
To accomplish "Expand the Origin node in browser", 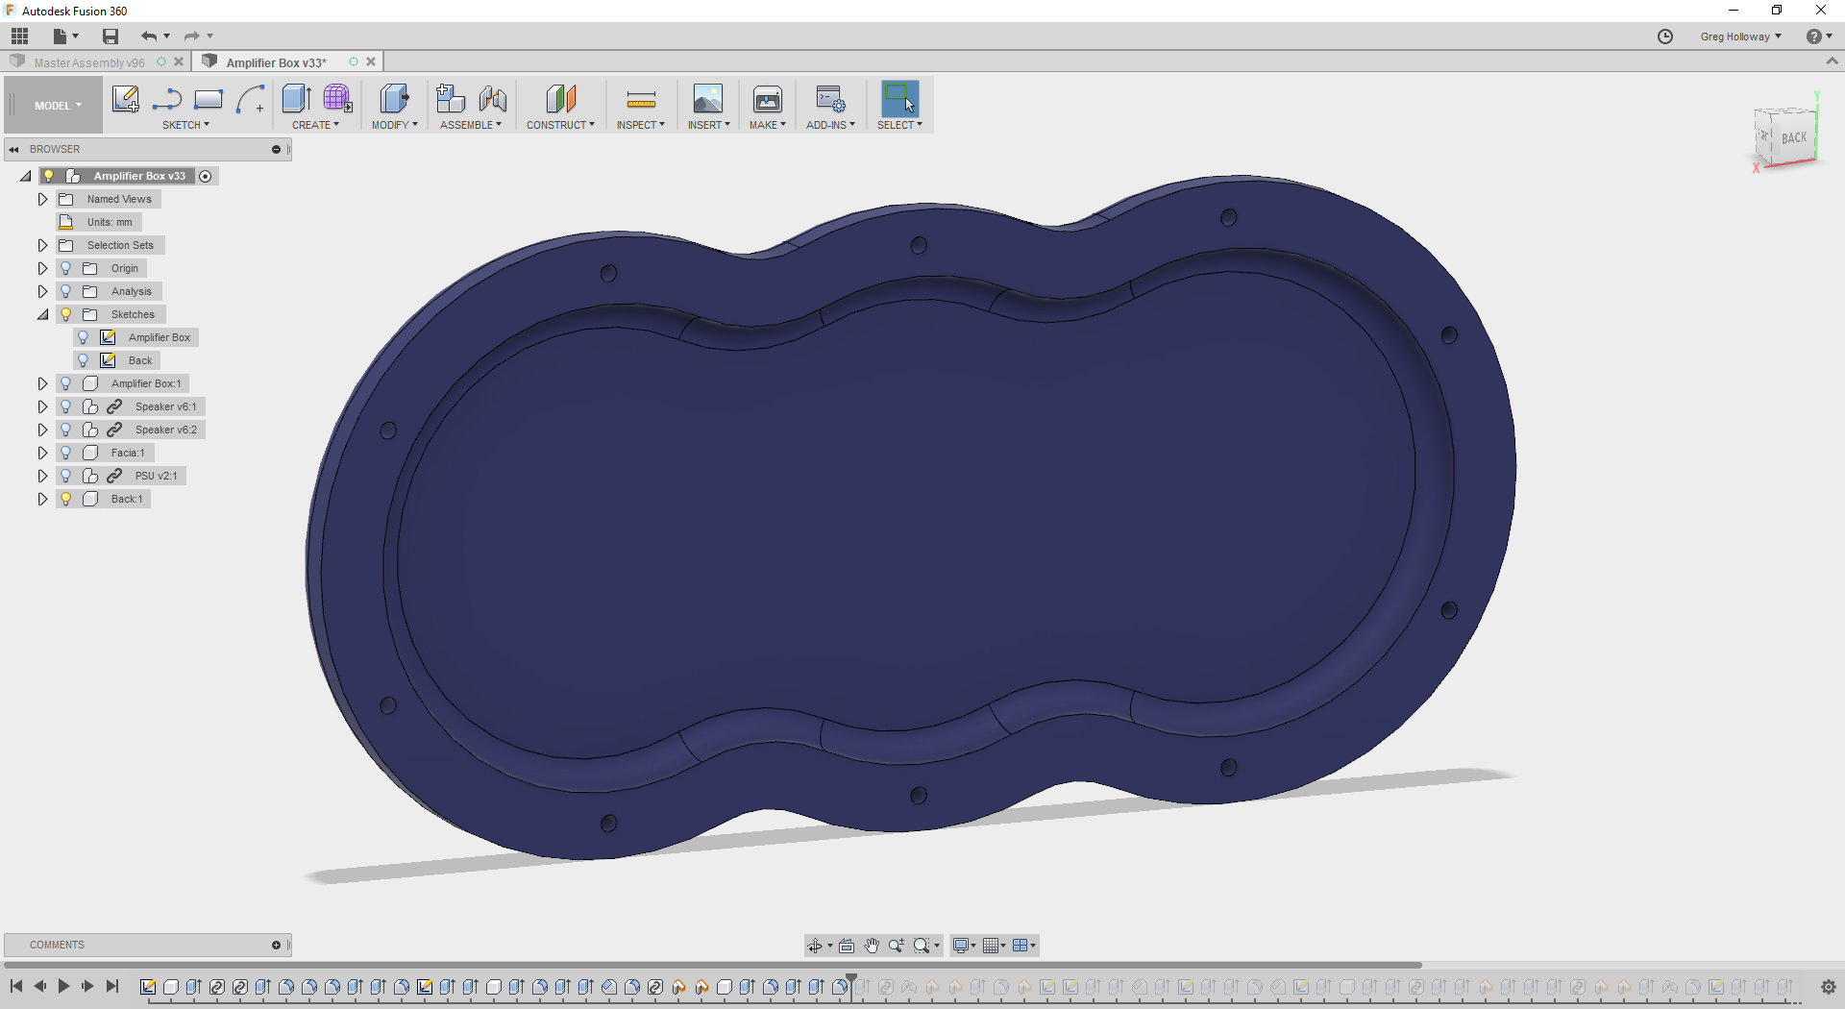I will tap(41, 268).
